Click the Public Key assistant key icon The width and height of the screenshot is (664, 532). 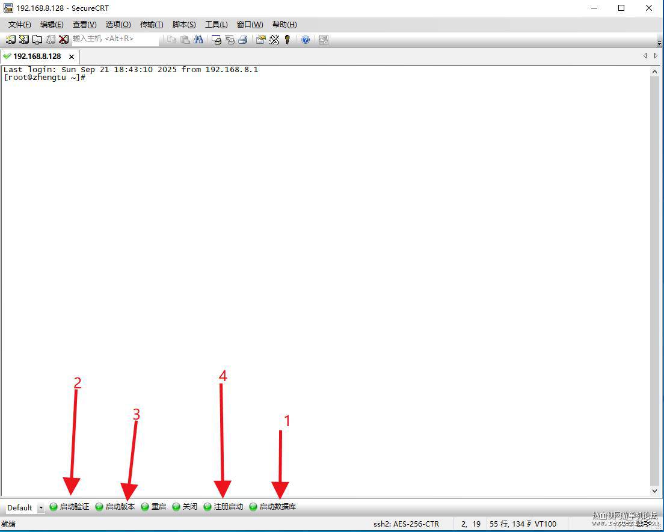(287, 39)
